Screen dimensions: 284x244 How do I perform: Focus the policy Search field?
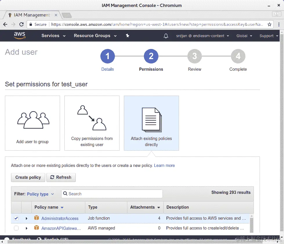[x=112, y=194]
